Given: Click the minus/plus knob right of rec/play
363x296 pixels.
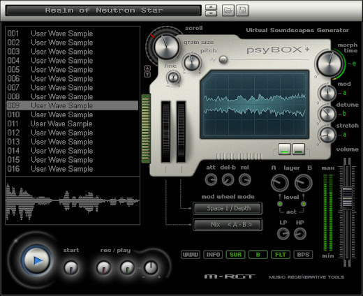Looking at the screenshot, I should pos(151,267).
